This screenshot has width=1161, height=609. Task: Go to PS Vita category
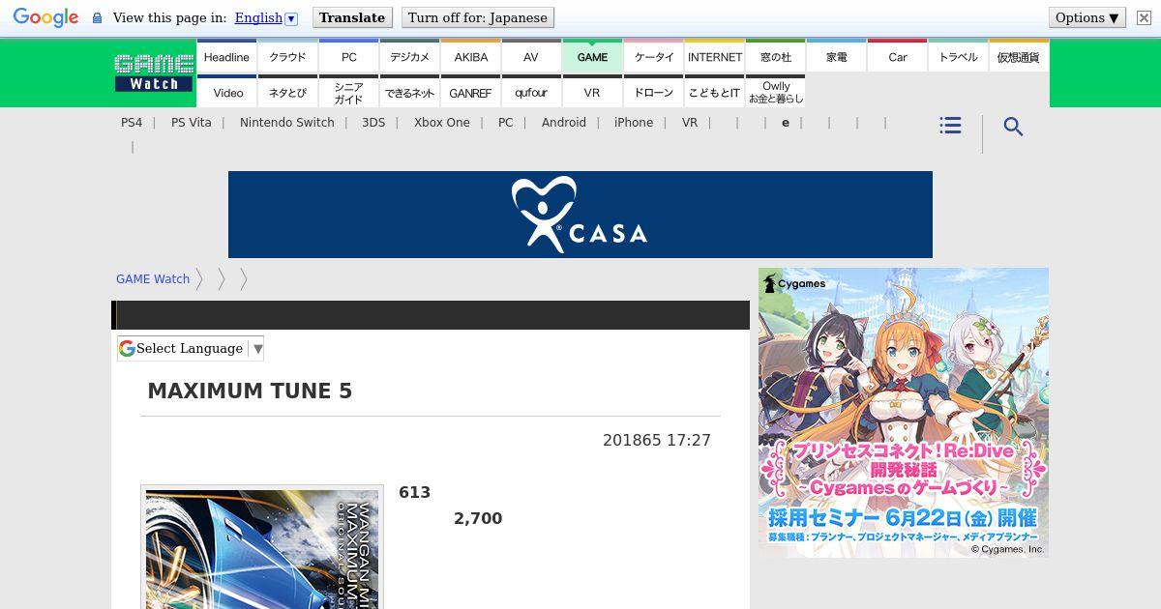tap(192, 123)
